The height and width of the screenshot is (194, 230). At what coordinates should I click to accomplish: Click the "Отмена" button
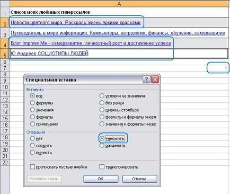(139, 179)
